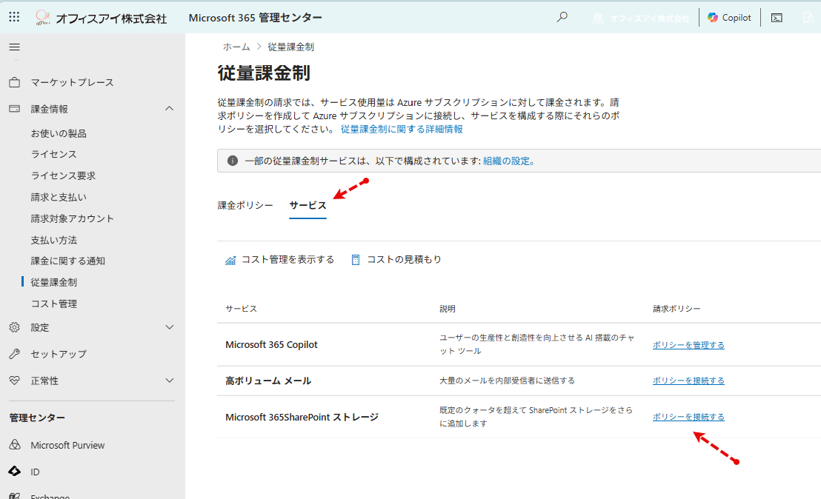Viewport: 821px width, 499px height.
Task: Click コスト管理を表示する chart icon
Action: coord(230,260)
